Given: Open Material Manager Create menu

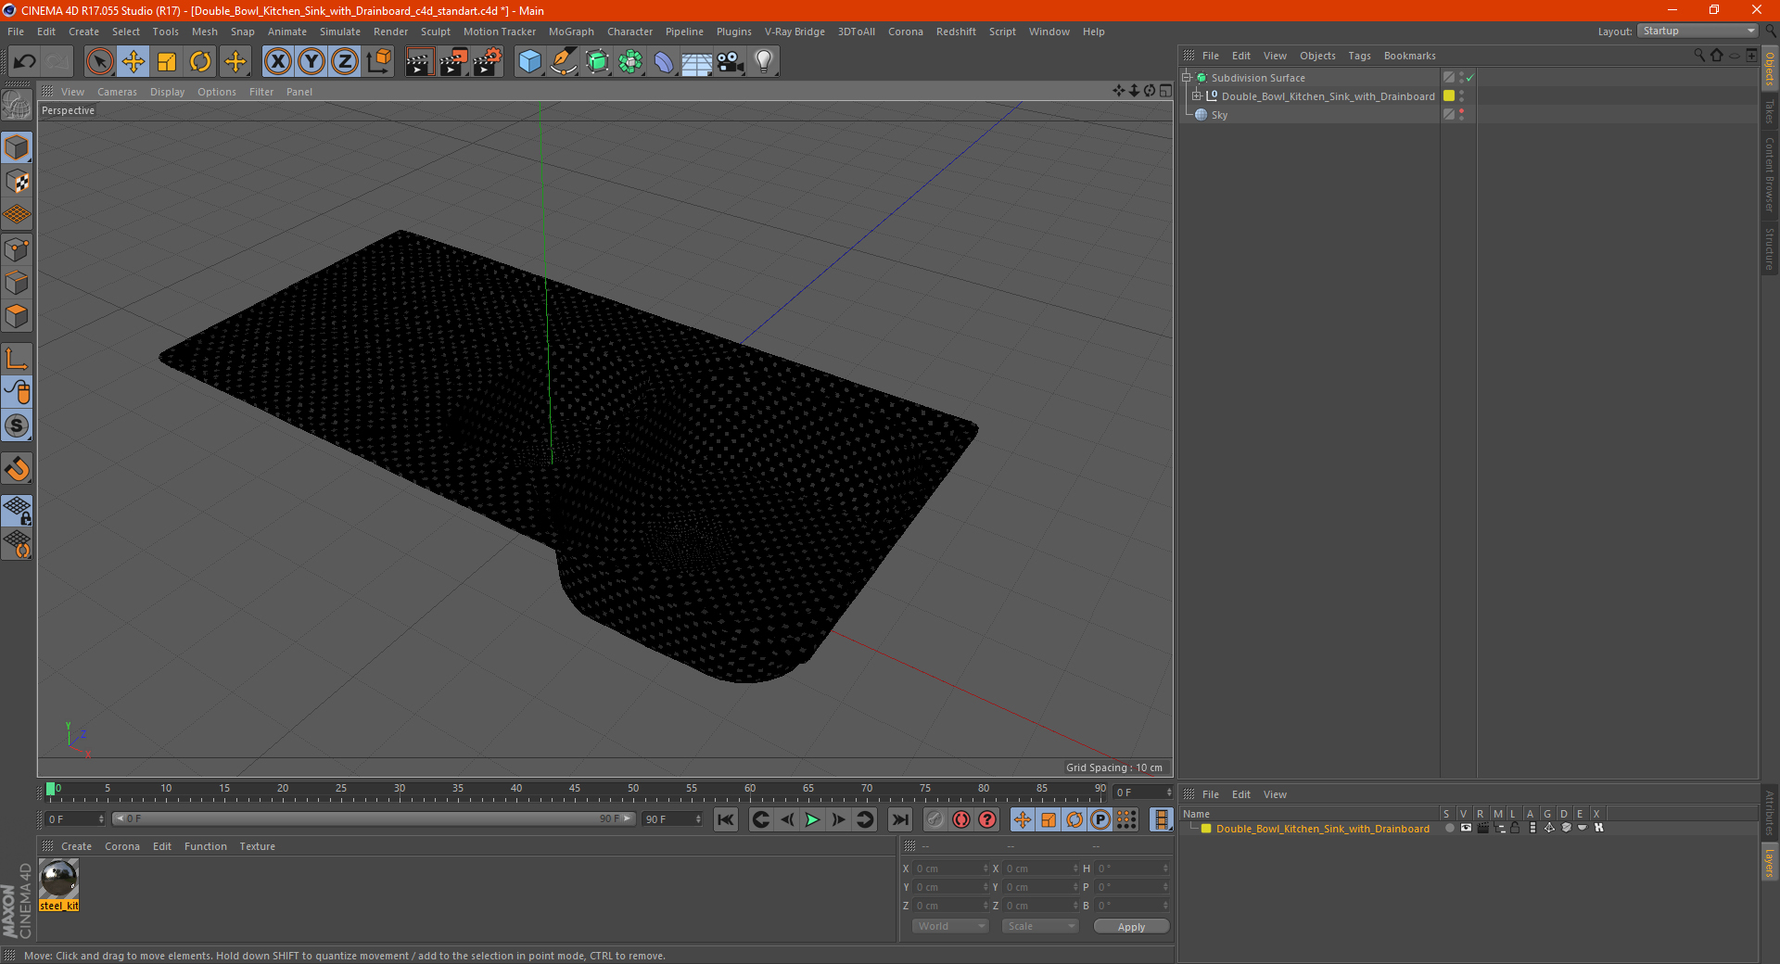Looking at the screenshot, I should click(76, 846).
